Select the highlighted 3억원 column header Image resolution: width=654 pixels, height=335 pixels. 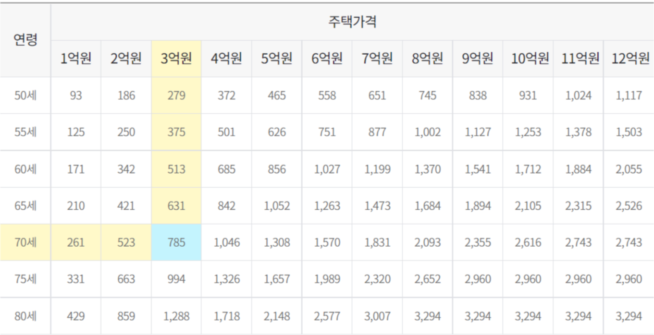(x=176, y=59)
